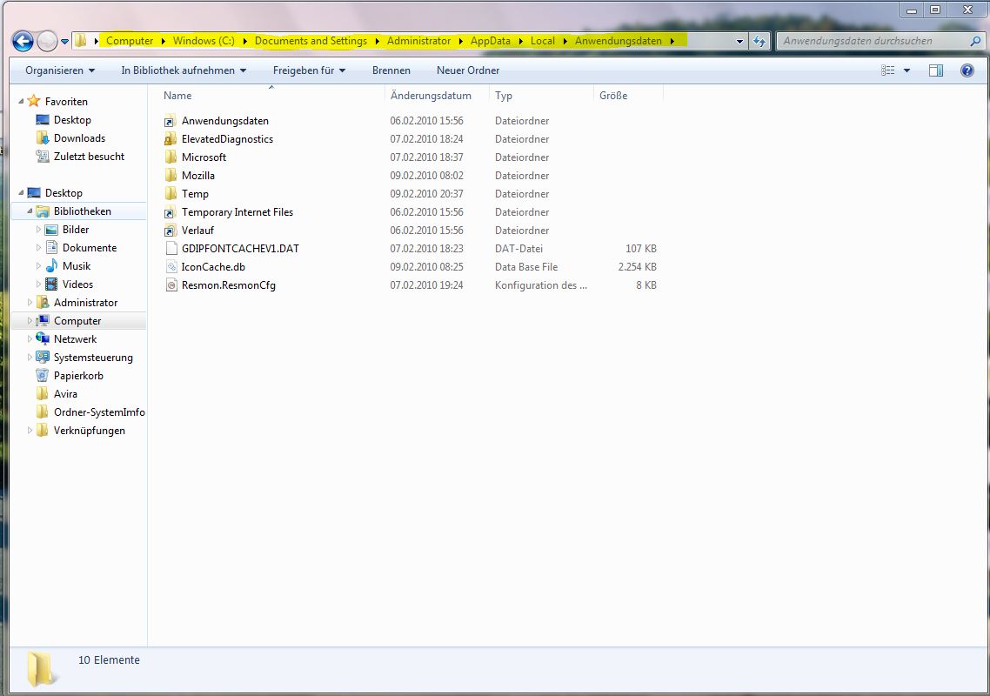Click the refresh button beside address bar

759,41
